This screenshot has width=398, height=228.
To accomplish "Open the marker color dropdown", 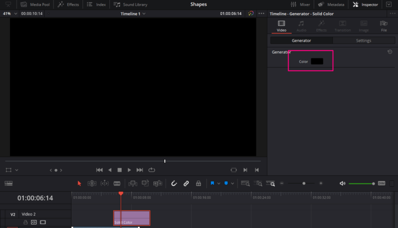I will click(x=232, y=184).
